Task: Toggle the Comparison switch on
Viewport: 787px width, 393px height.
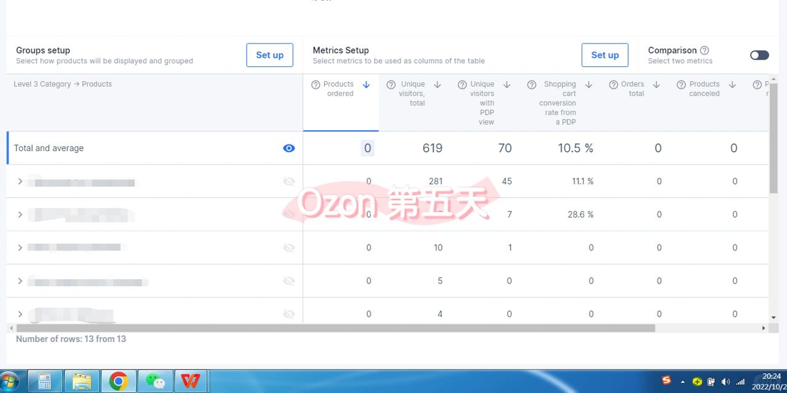Action: 759,55
